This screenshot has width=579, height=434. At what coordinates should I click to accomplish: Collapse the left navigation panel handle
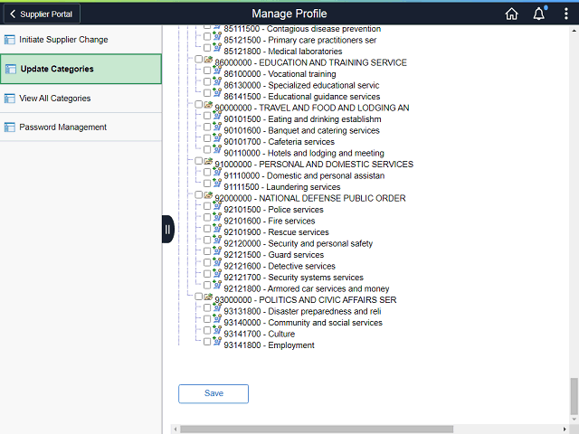click(168, 229)
